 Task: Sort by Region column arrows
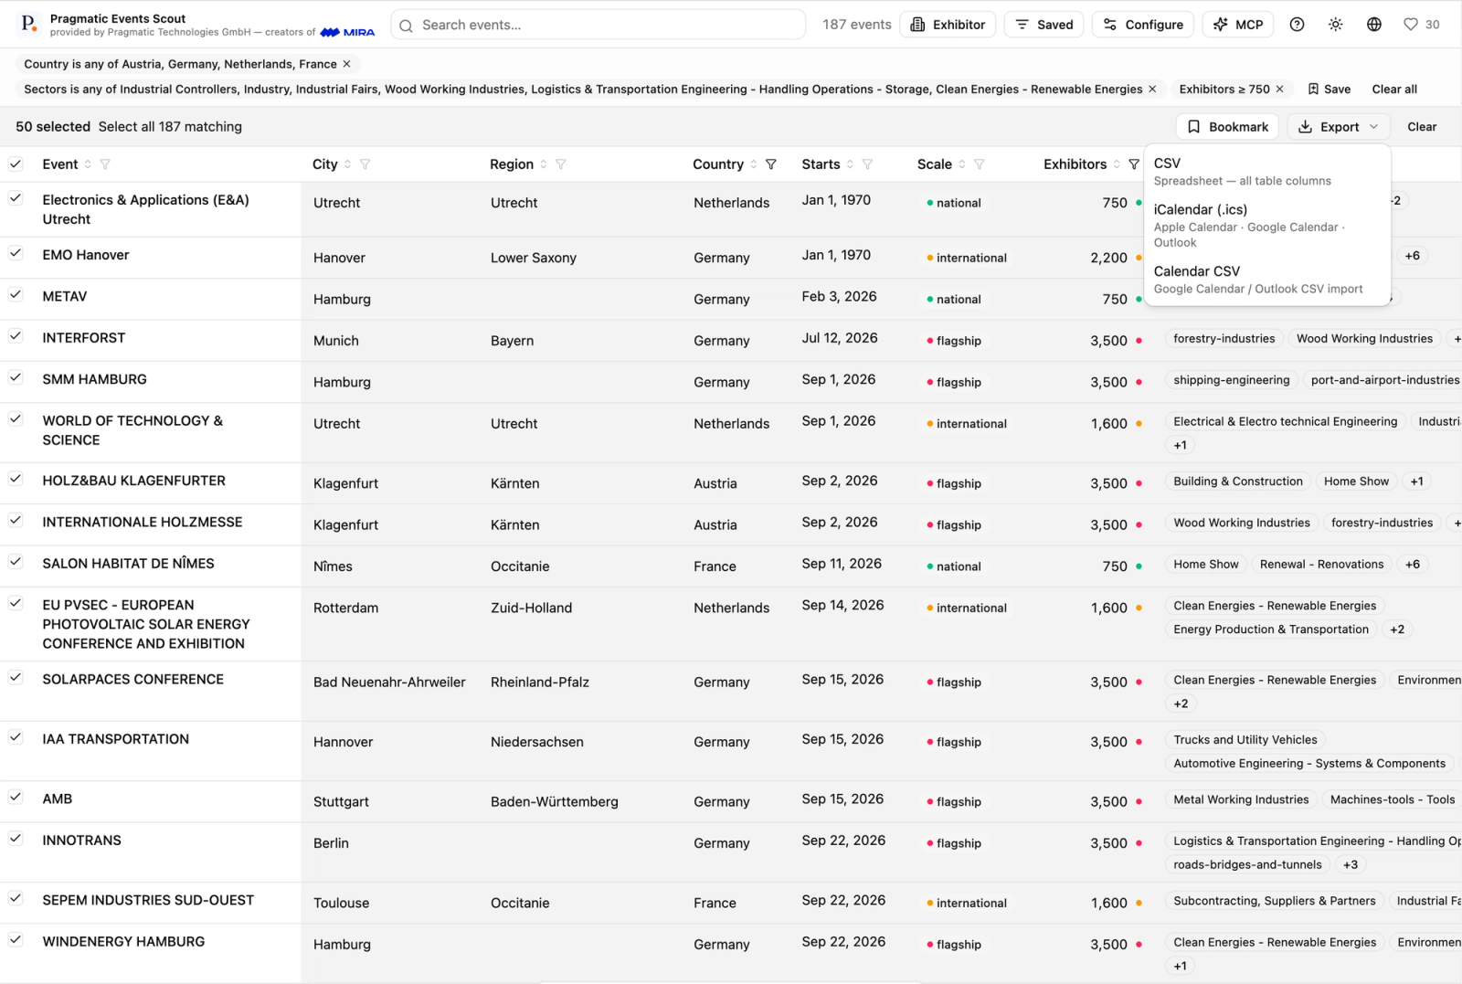(544, 164)
